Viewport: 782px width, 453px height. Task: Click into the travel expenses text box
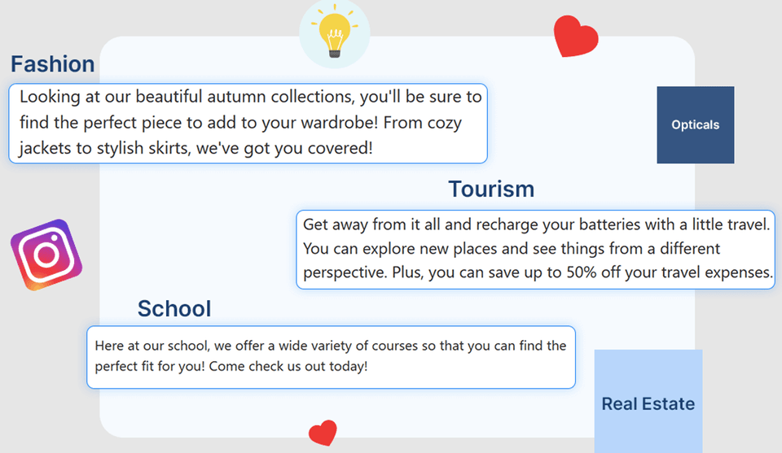coord(536,250)
